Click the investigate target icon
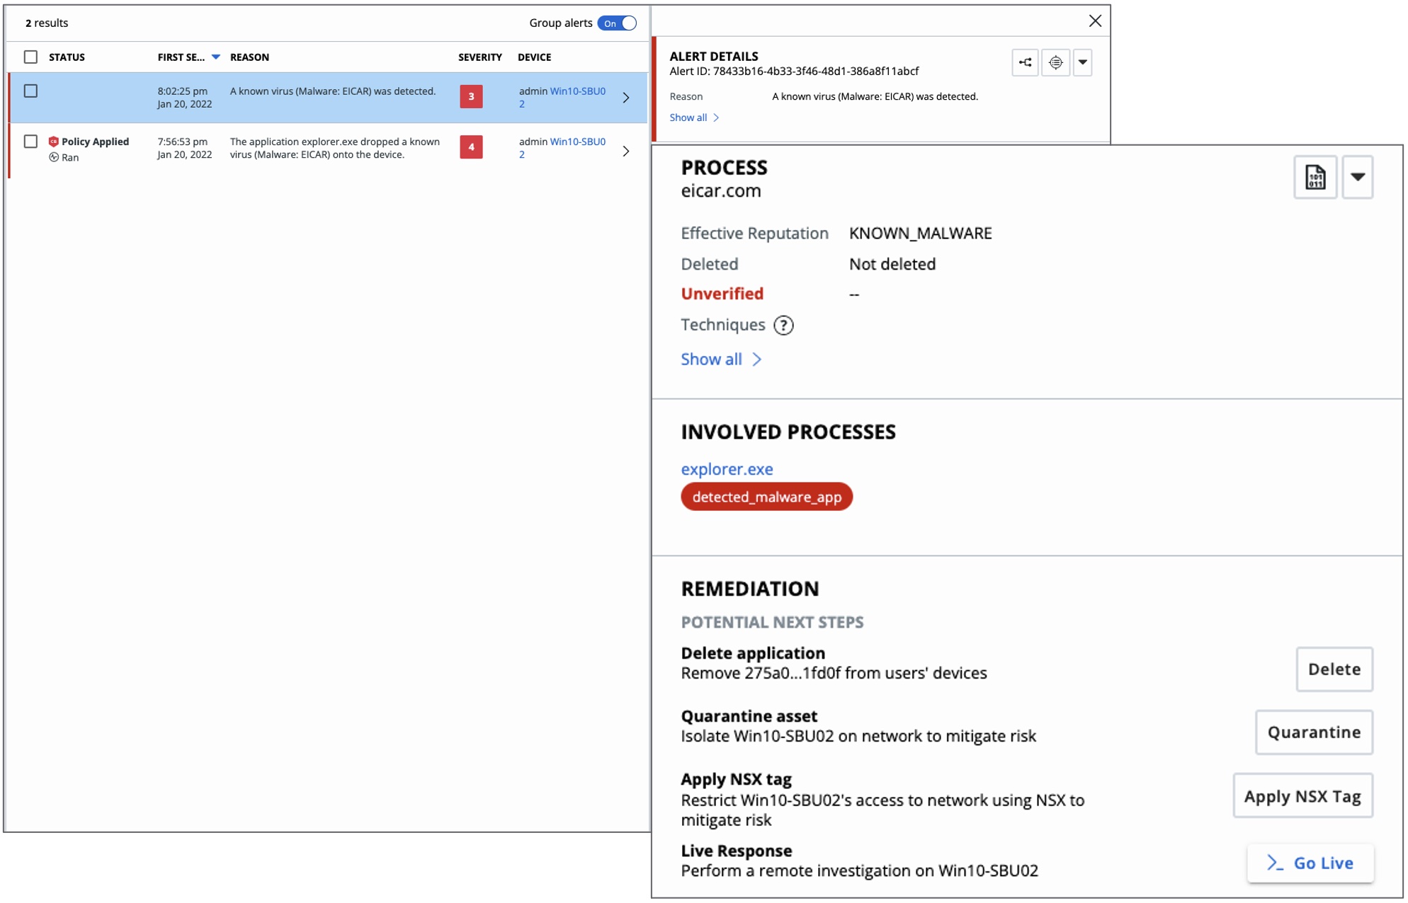This screenshot has height=903, width=1408. [1055, 62]
